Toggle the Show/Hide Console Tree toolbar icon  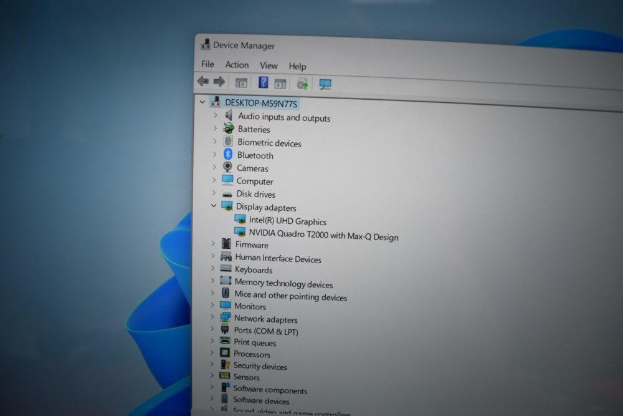(241, 83)
